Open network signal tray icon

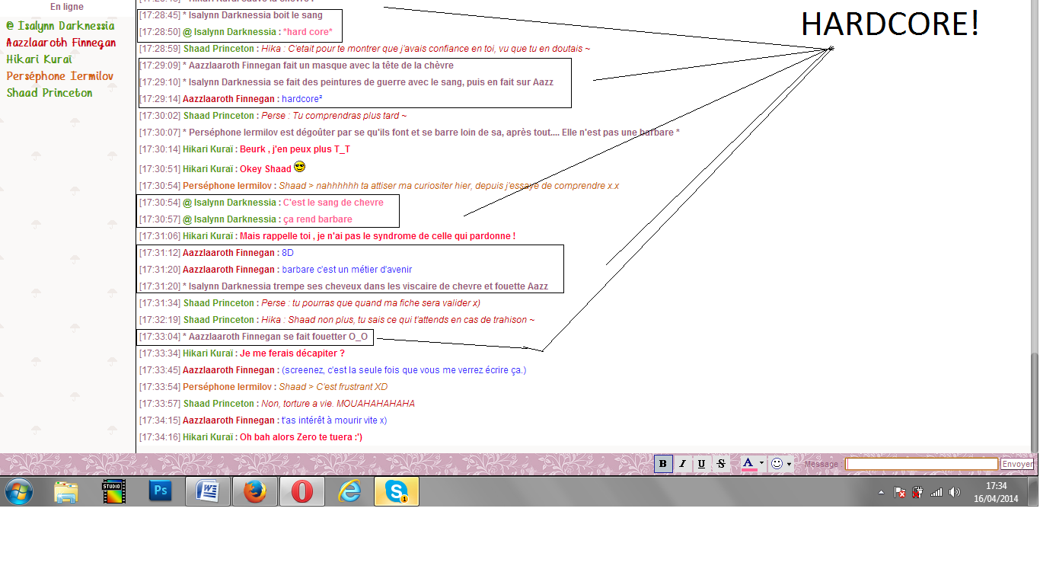(x=936, y=493)
